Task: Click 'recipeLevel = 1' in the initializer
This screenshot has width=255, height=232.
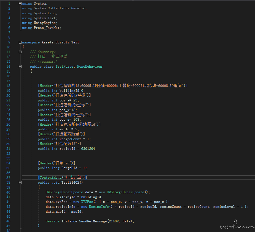Action: 228,207
